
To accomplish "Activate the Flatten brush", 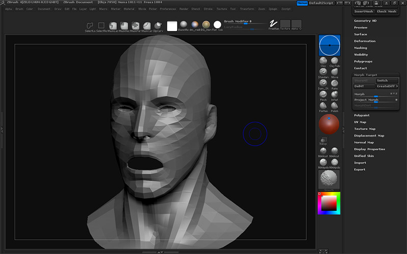I will [323, 106].
